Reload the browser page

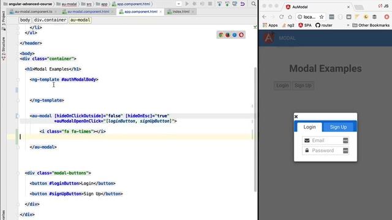click(281, 16)
